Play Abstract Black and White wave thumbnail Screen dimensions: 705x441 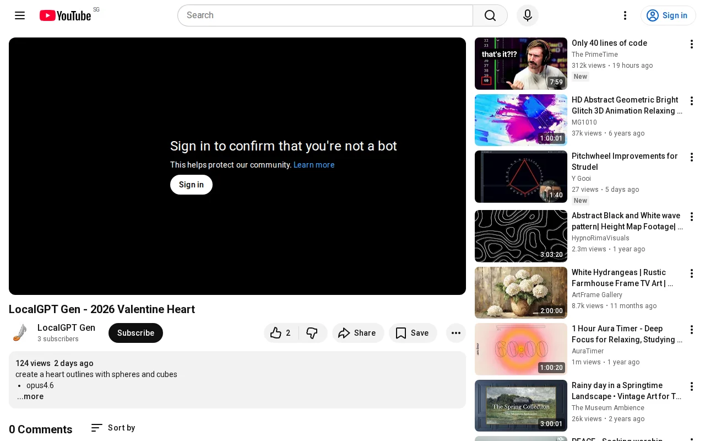point(521,236)
